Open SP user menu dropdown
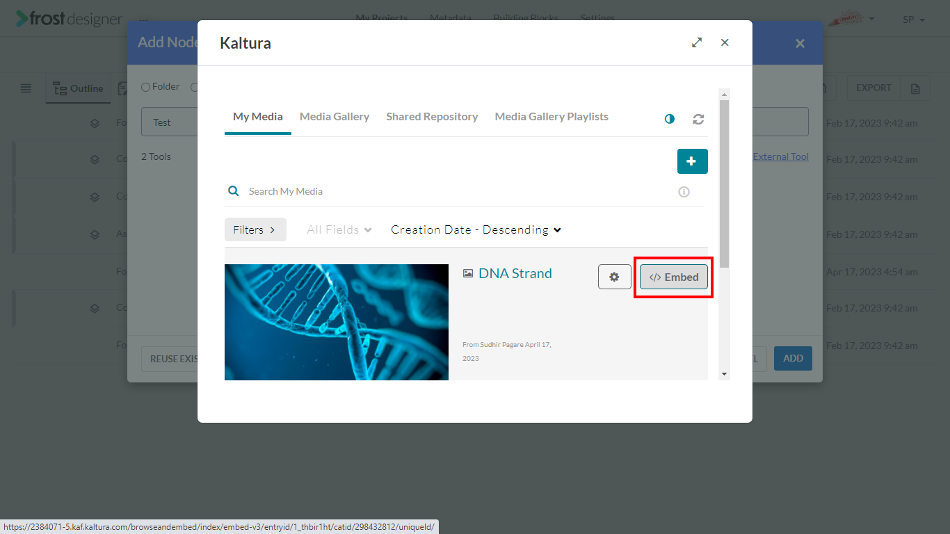Viewport: 950px width, 534px height. point(914,19)
